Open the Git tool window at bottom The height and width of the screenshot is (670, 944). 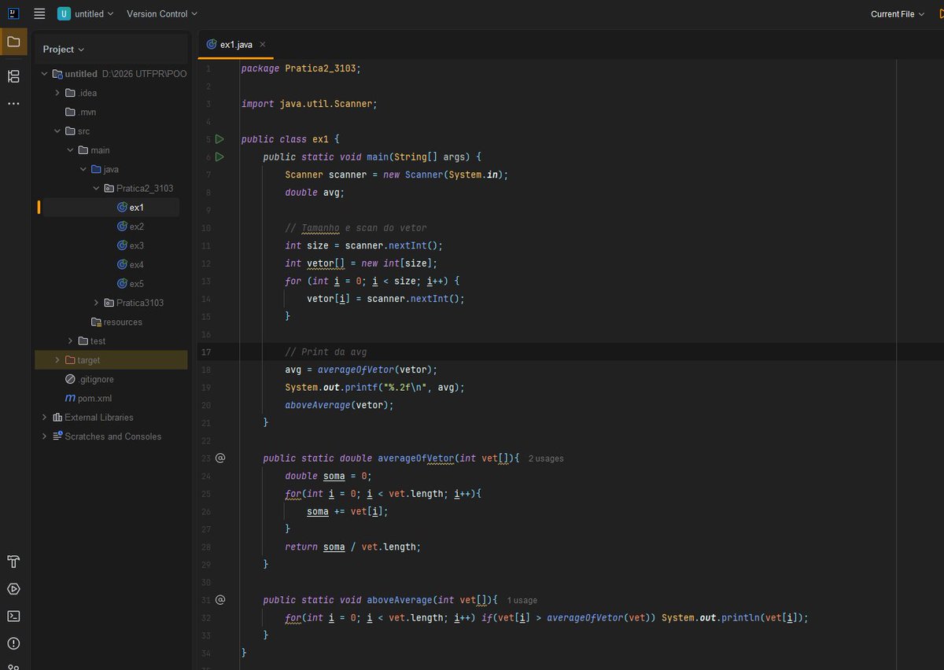coord(13,665)
